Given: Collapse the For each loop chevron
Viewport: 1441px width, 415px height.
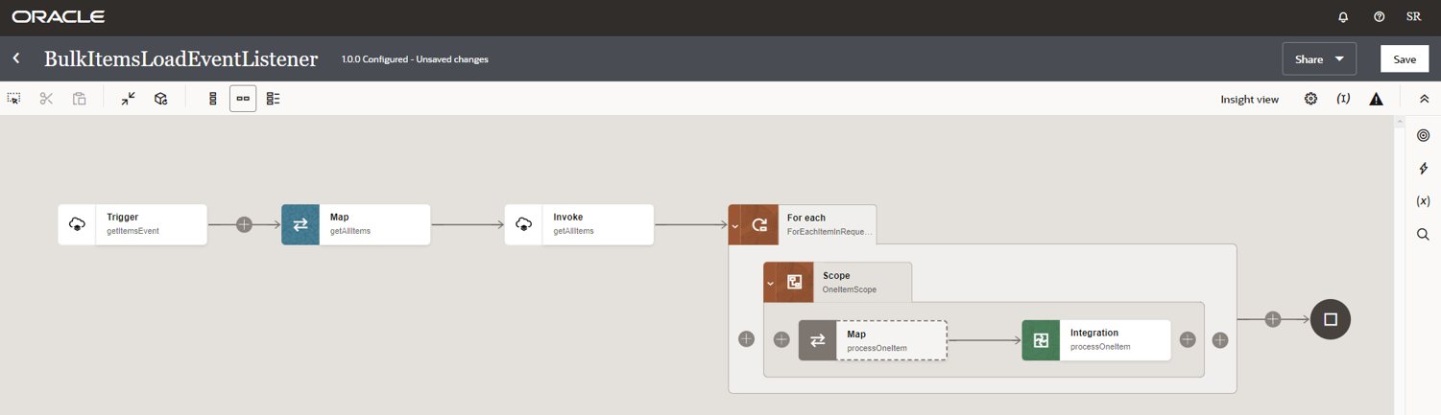Looking at the screenshot, I should click(735, 226).
